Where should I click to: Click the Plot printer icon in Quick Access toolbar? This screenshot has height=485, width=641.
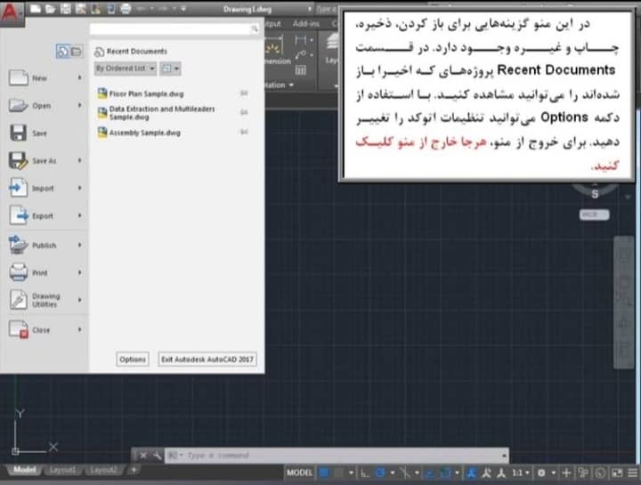coord(125,9)
